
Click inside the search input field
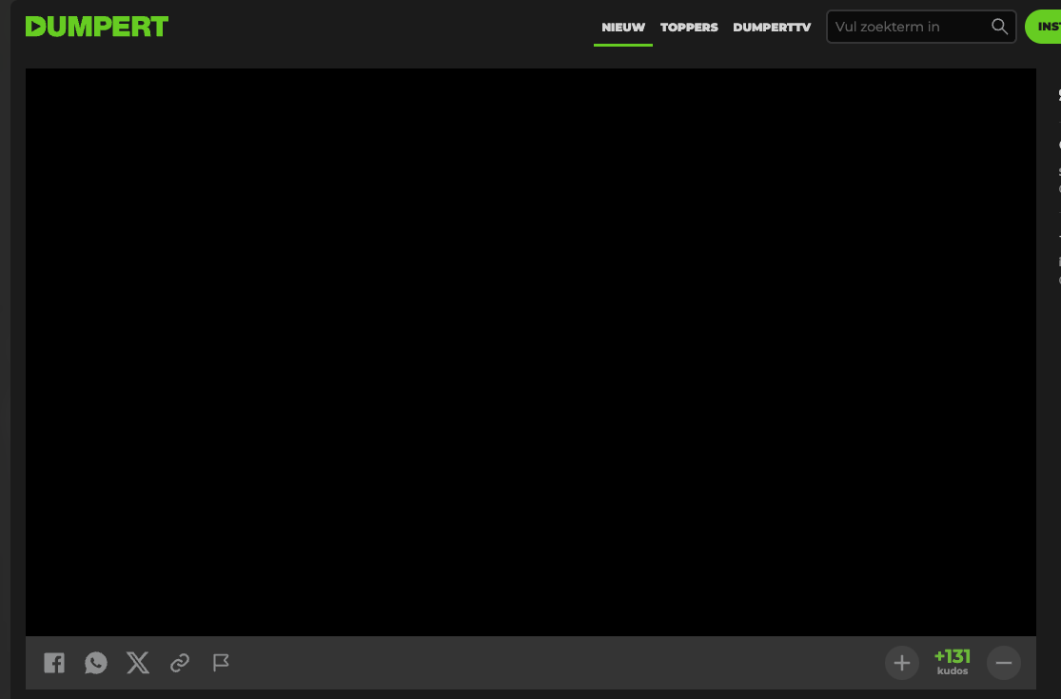pyautogui.click(x=904, y=27)
